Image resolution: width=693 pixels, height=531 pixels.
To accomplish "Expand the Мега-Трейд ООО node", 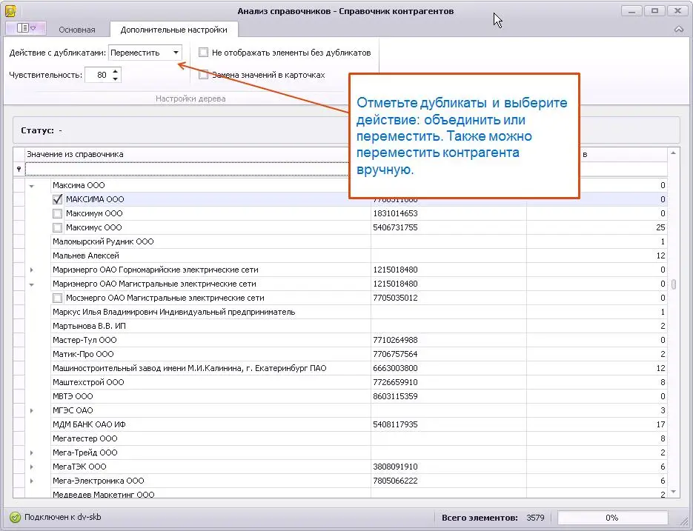I will click(x=31, y=452).
